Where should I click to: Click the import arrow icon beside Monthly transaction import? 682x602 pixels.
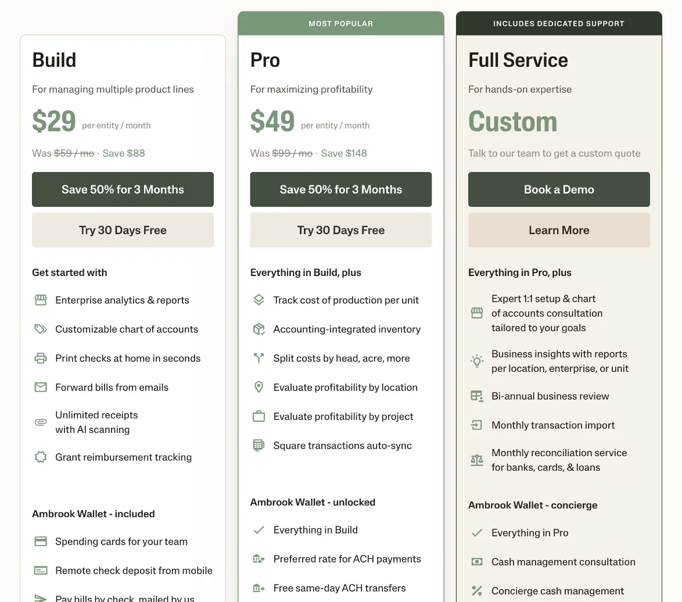coord(477,425)
